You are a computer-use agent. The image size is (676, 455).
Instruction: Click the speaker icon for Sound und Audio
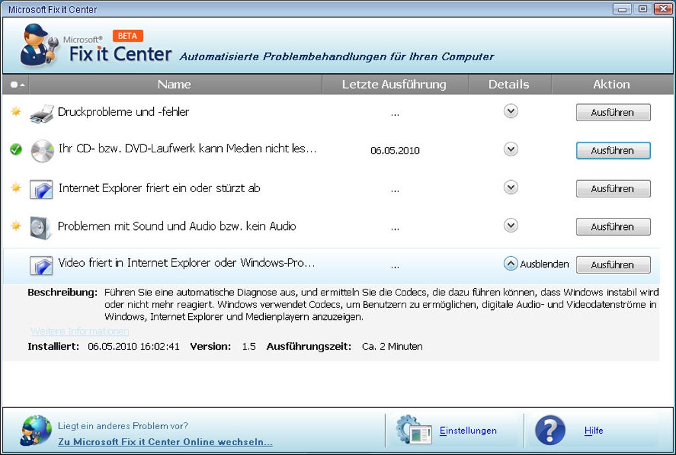[x=41, y=228]
